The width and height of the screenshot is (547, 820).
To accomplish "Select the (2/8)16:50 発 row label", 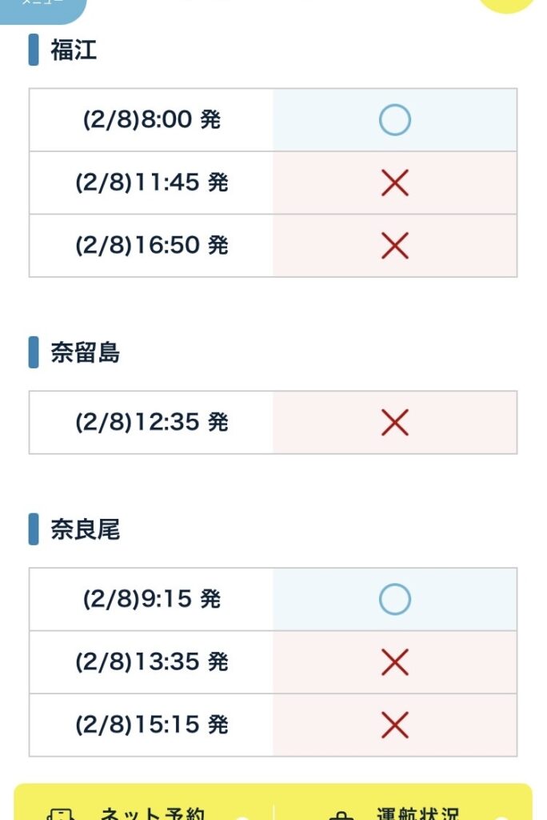I will [151, 246].
